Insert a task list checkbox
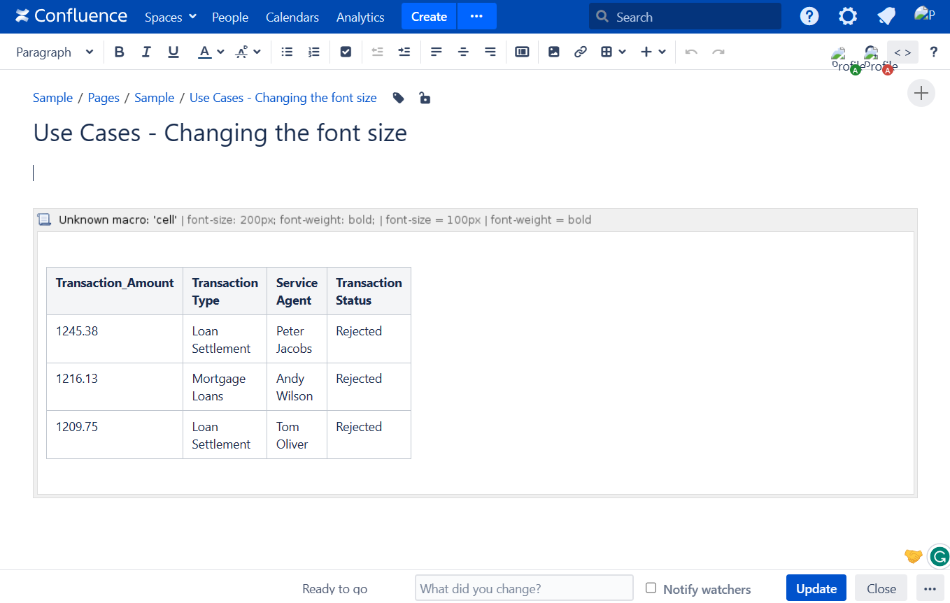 [346, 52]
